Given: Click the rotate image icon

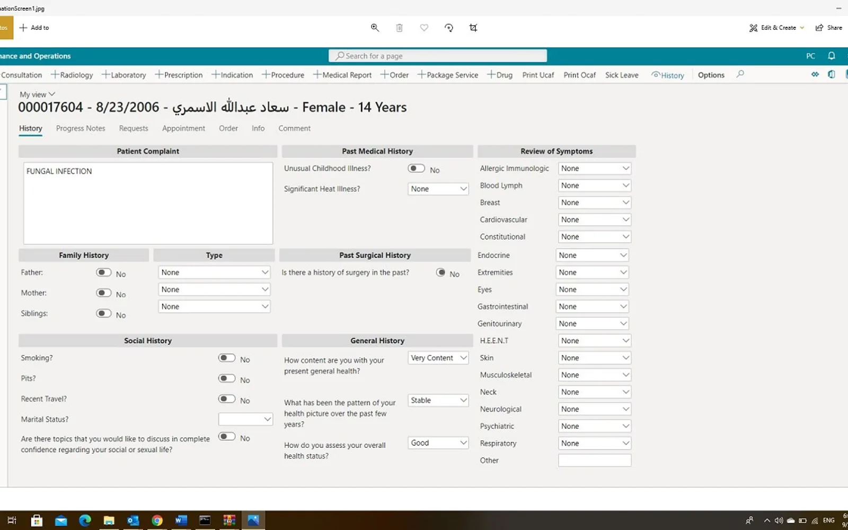Looking at the screenshot, I should [x=449, y=28].
